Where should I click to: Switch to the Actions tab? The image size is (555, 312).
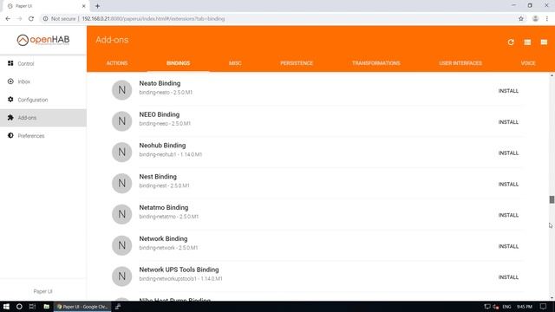(117, 63)
